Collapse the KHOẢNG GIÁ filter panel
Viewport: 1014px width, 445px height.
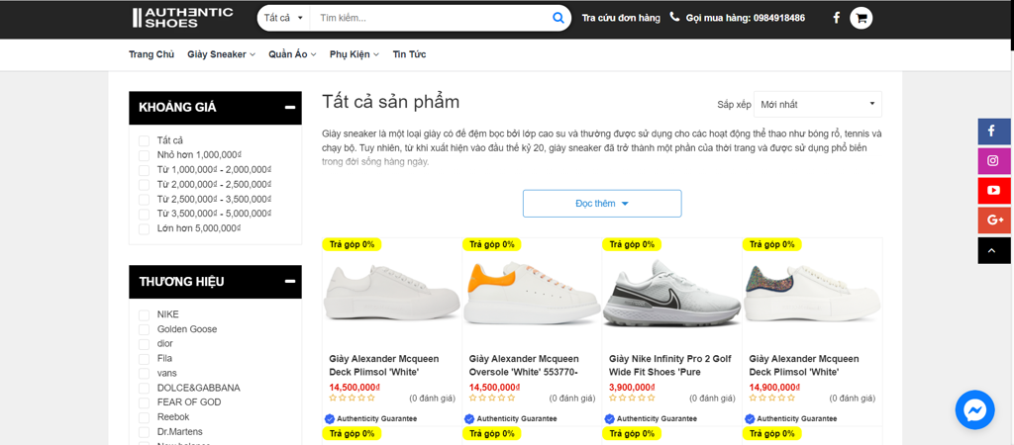[x=289, y=107]
